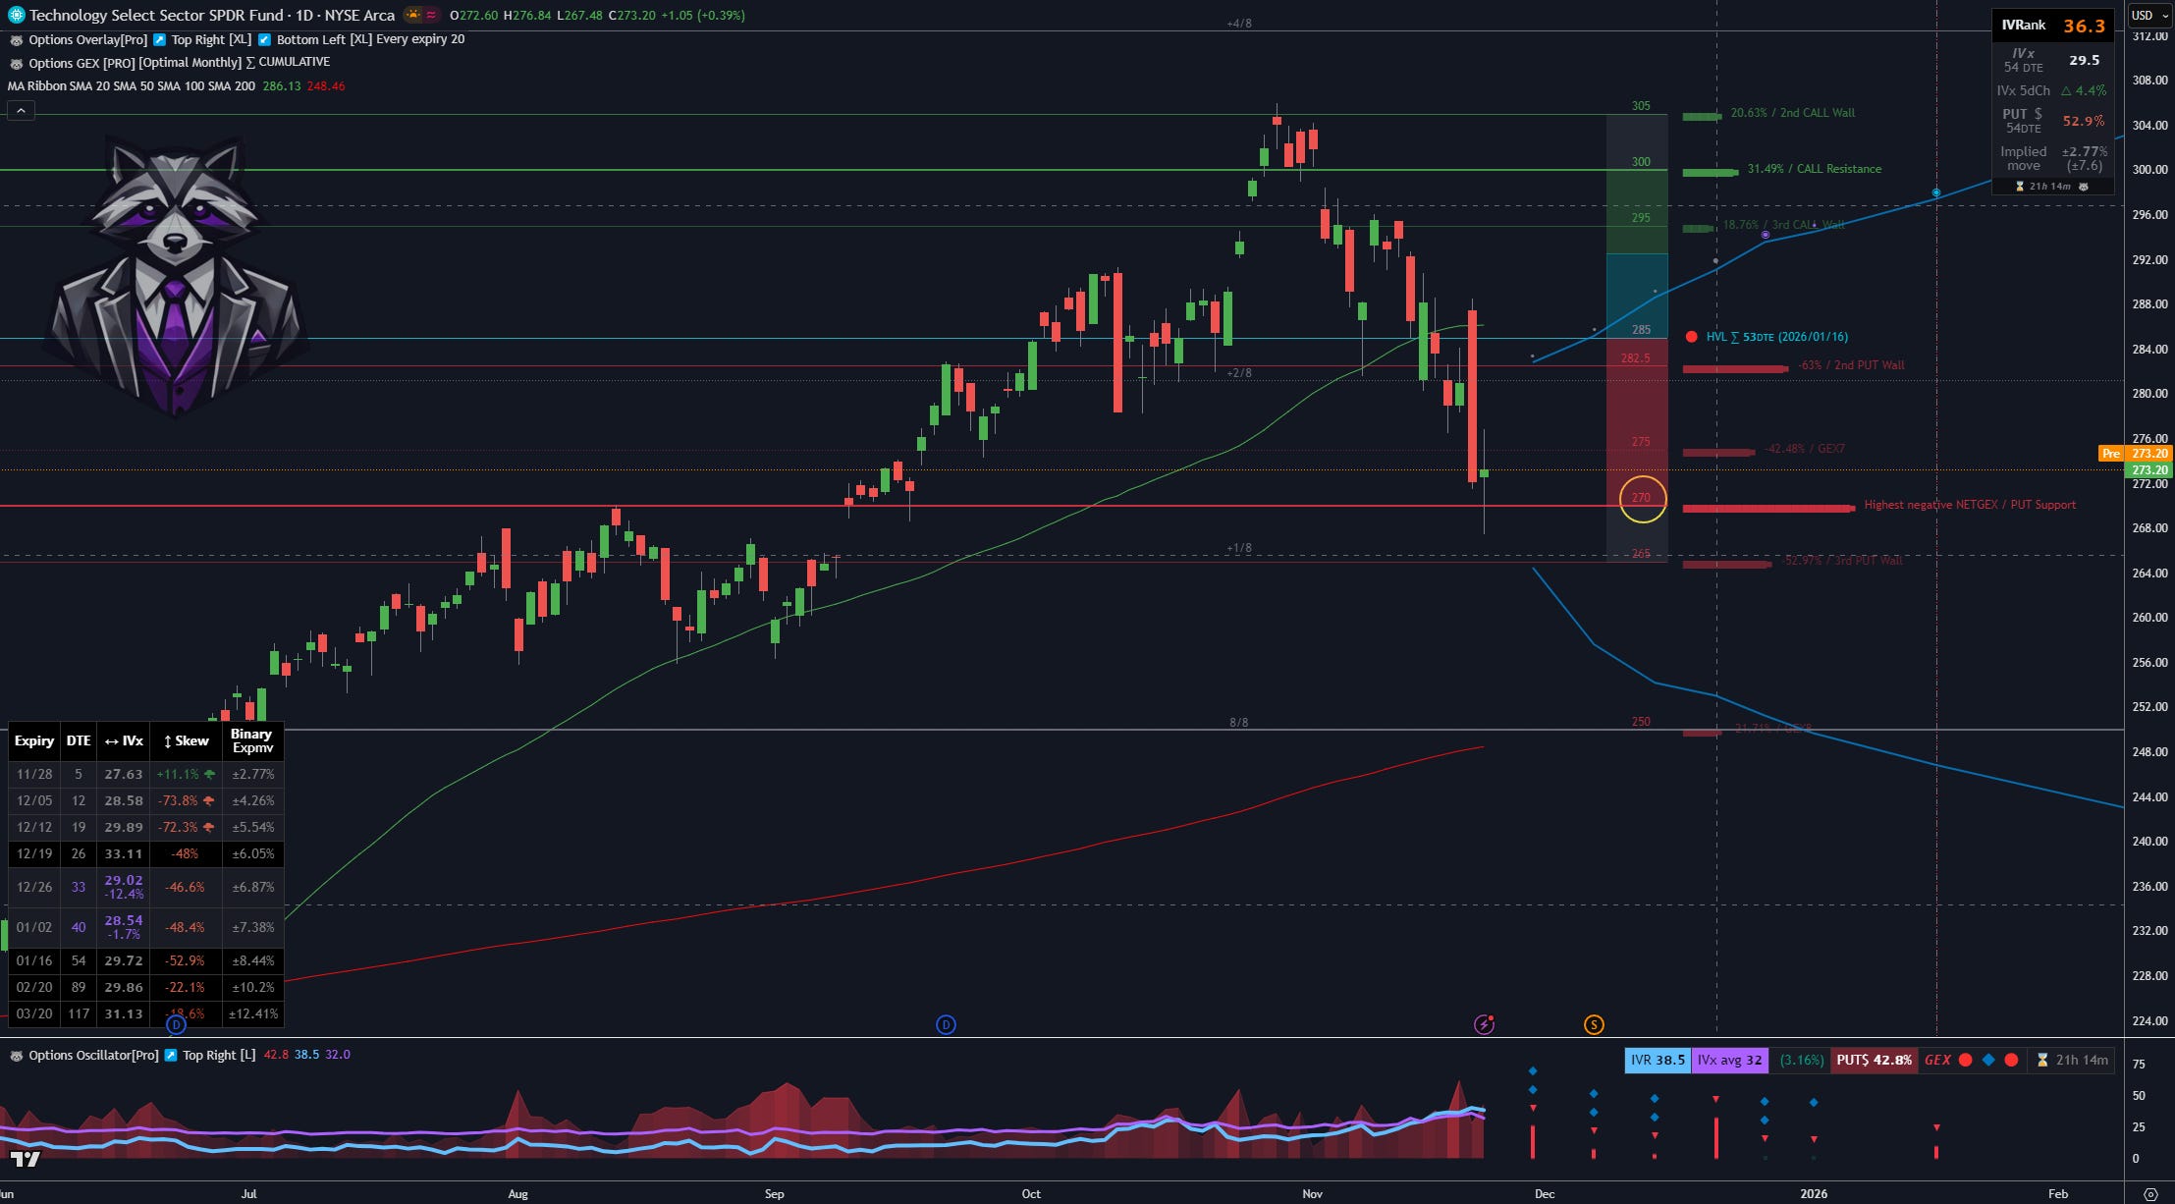Click the TradingView logo at bottom left
The image size is (2175, 1204).
coord(26,1160)
